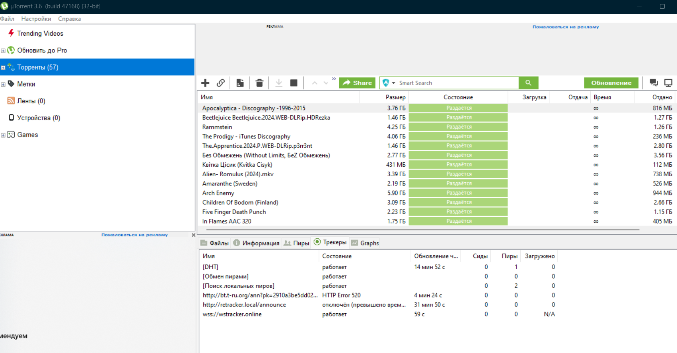
Task: Select Trending Videos in the sidebar
Action: [x=40, y=33]
